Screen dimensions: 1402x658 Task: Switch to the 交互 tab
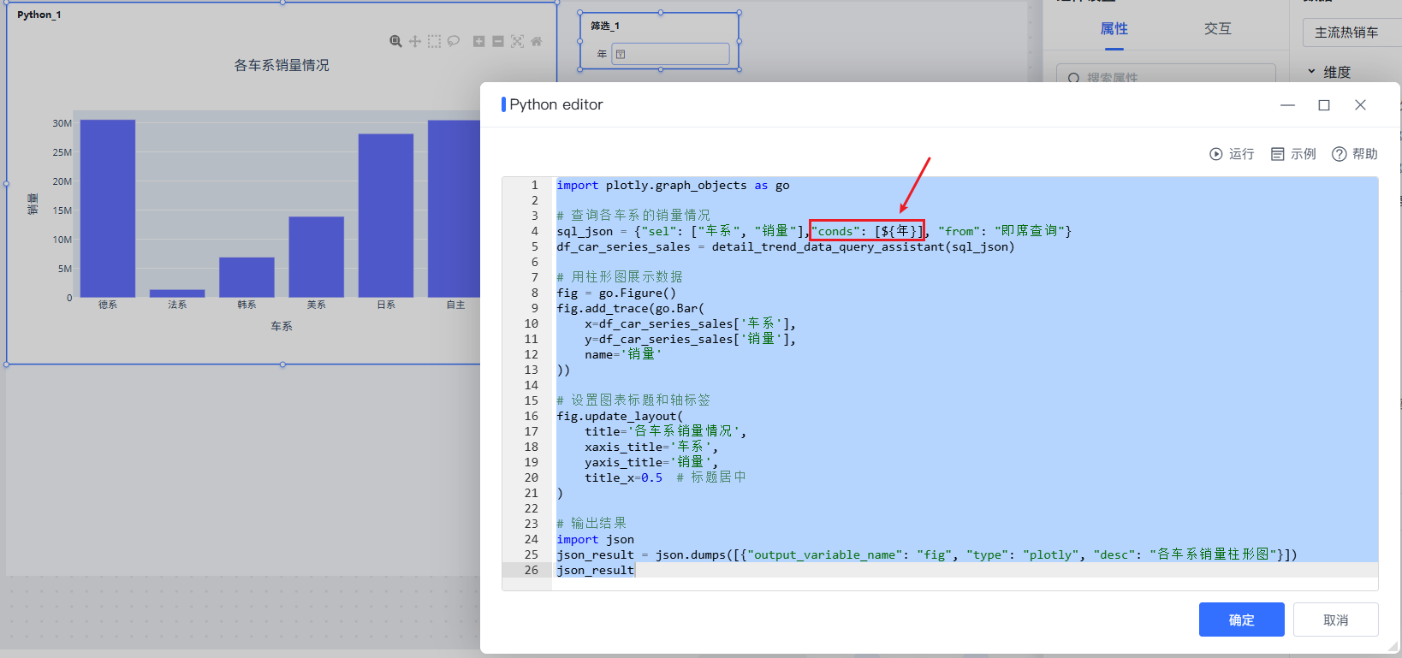click(1217, 29)
